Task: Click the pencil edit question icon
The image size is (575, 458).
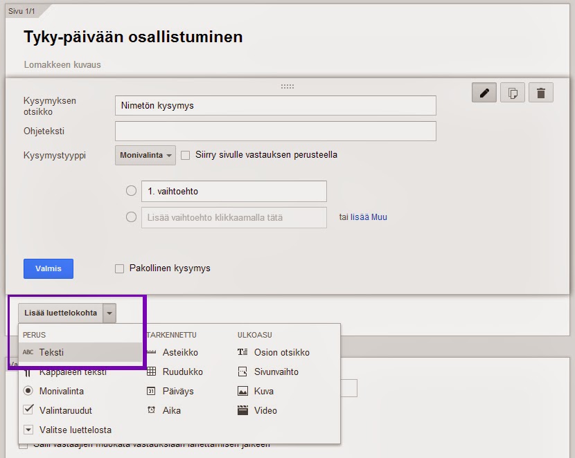Action: tap(484, 93)
